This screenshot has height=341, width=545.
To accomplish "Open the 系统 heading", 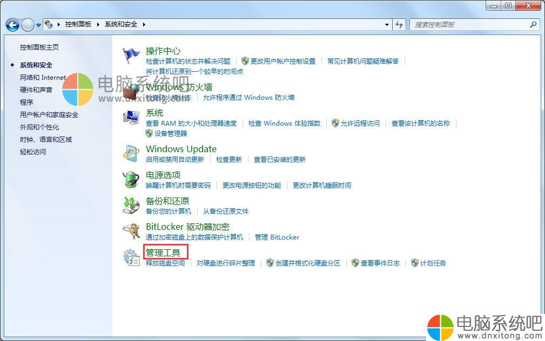I will (x=154, y=113).
